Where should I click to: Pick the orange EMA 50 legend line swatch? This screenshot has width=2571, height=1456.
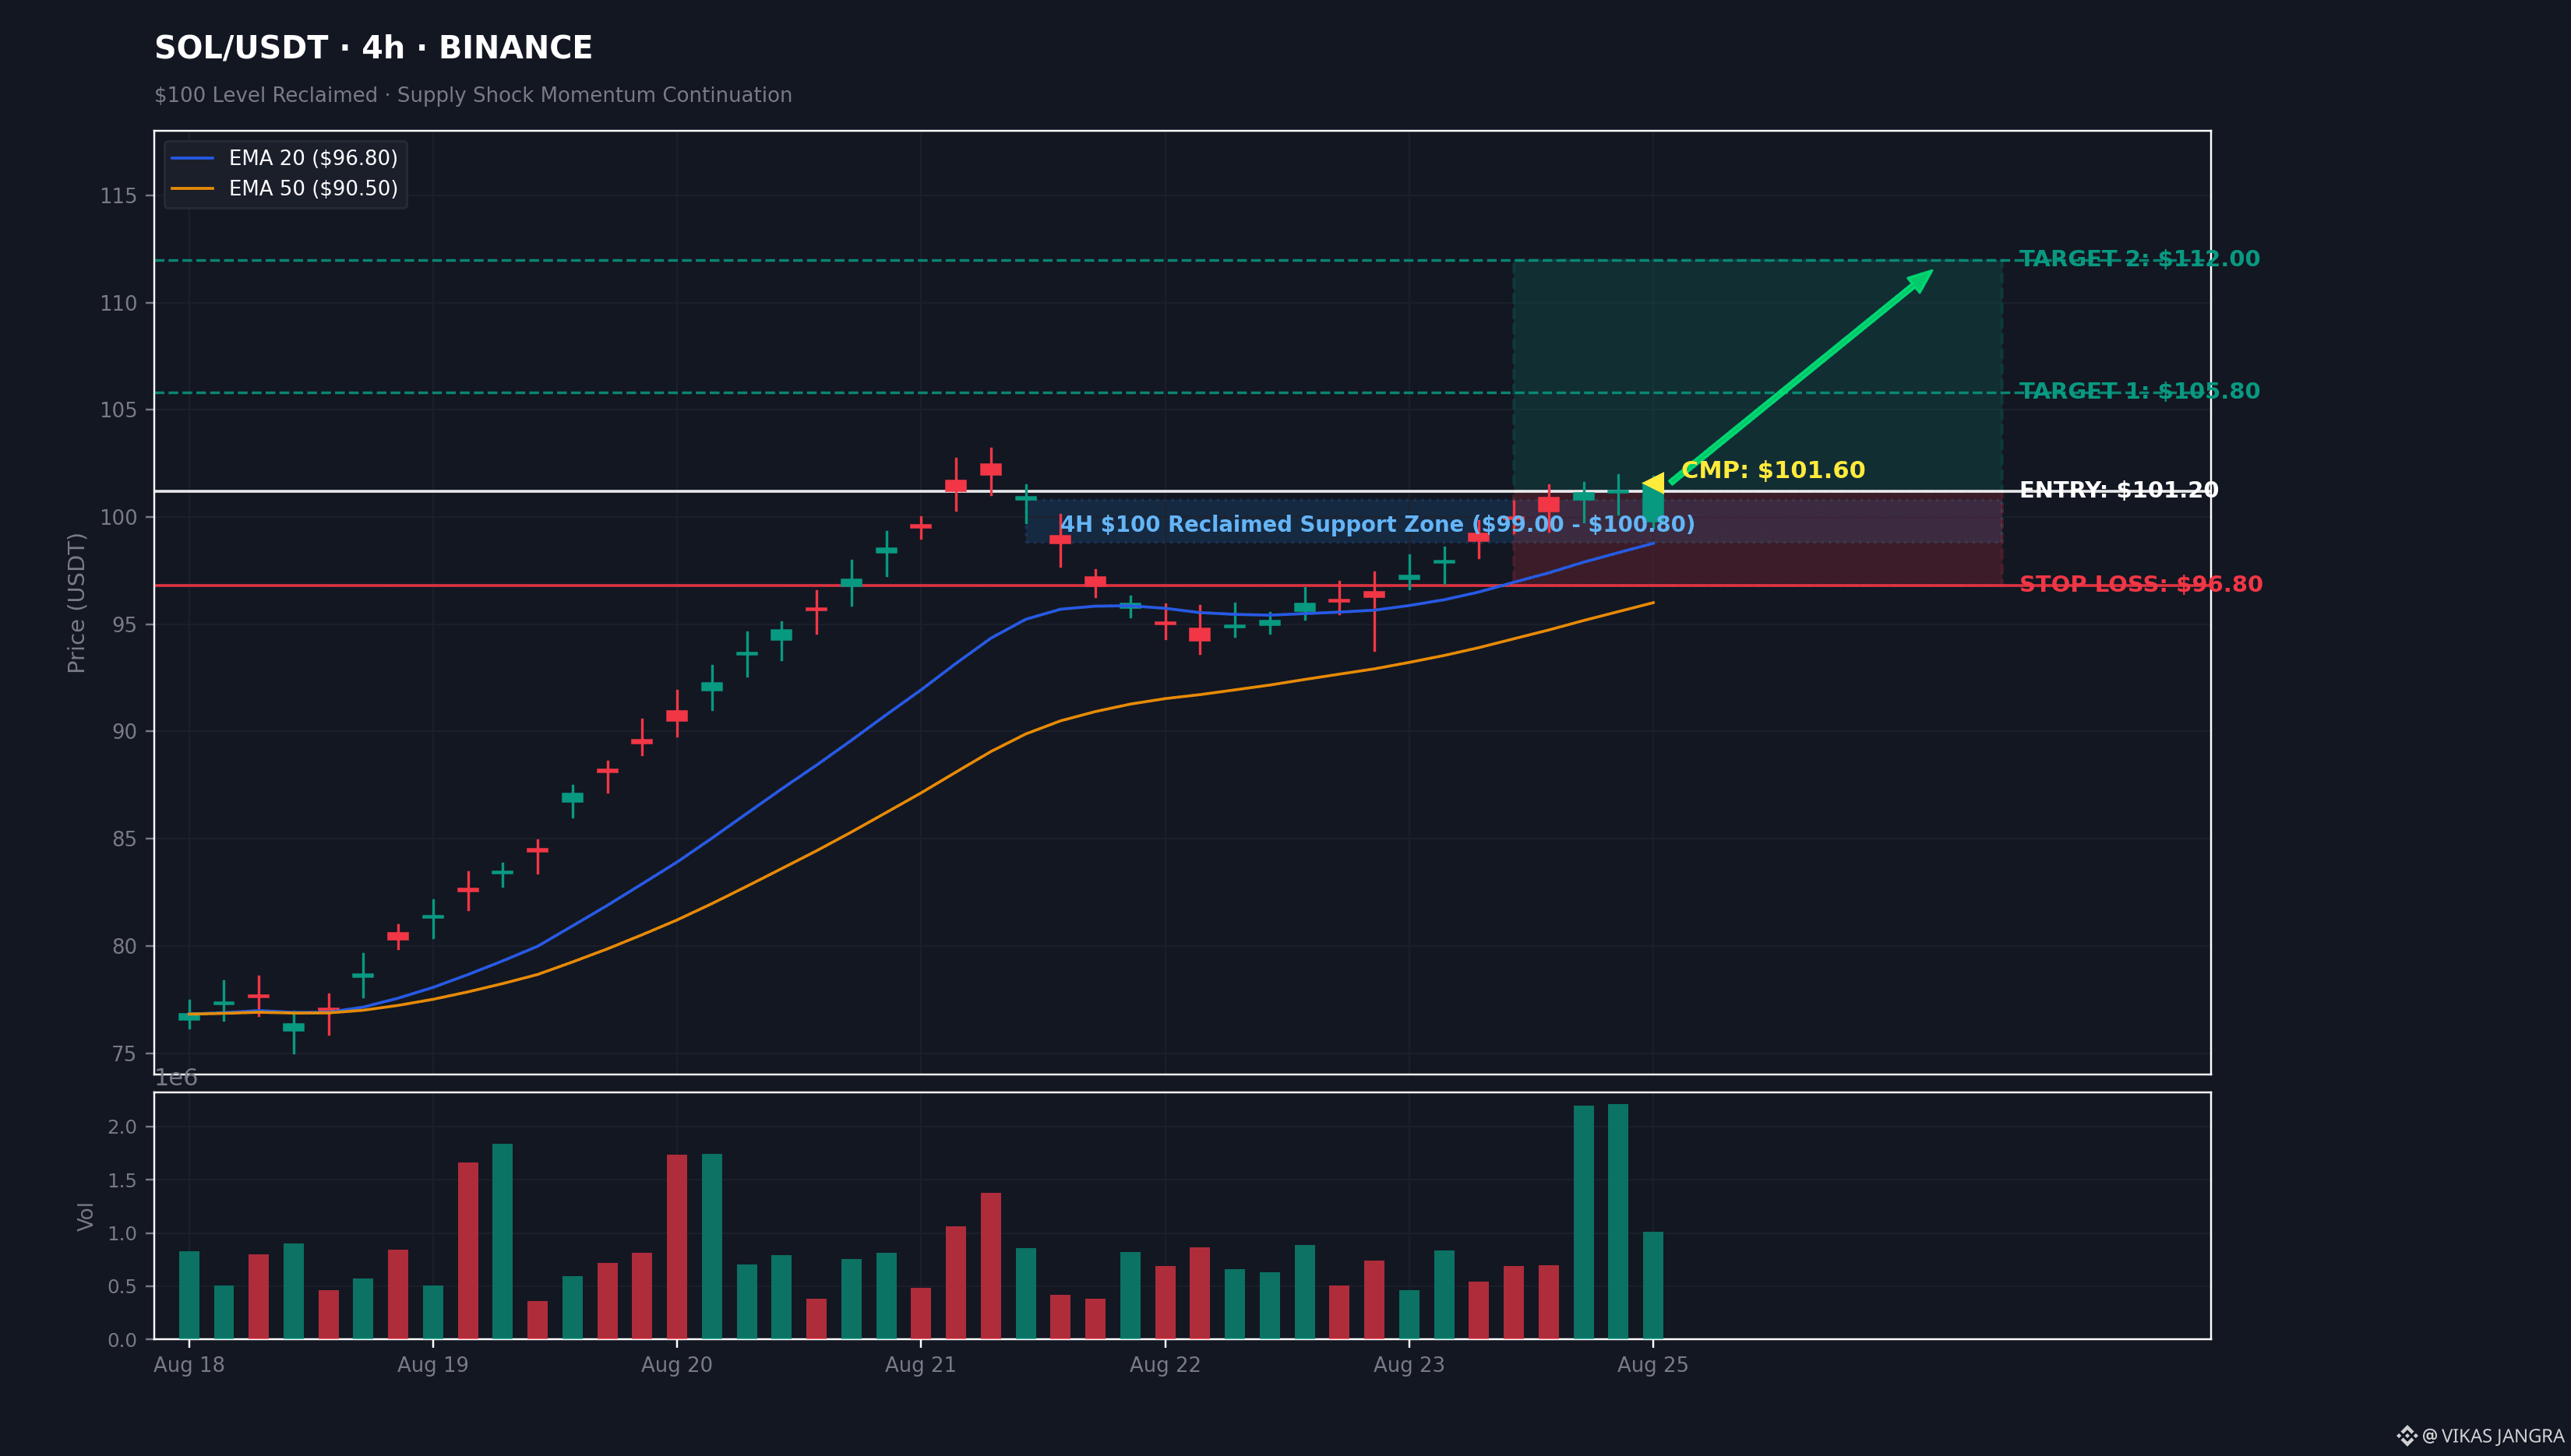[x=192, y=189]
